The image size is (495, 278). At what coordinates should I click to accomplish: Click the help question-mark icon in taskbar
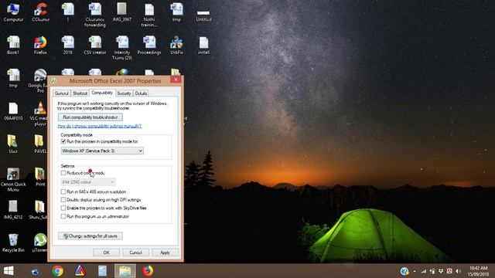[405, 271]
